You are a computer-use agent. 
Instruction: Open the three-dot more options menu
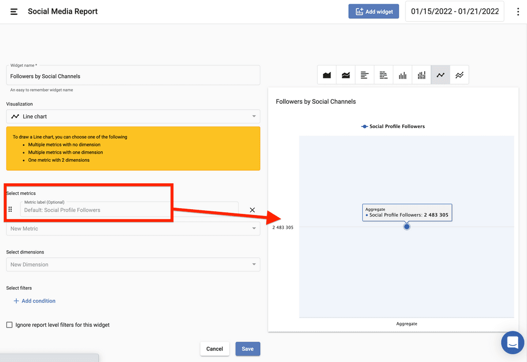518,12
